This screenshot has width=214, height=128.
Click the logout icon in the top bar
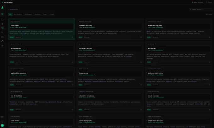[x=207, y=2]
